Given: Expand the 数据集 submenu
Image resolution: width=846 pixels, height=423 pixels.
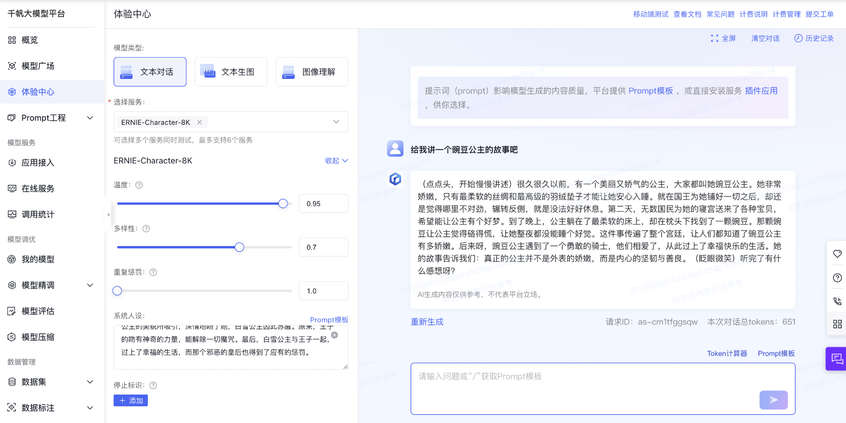Looking at the screenshot, I should 90,382.
